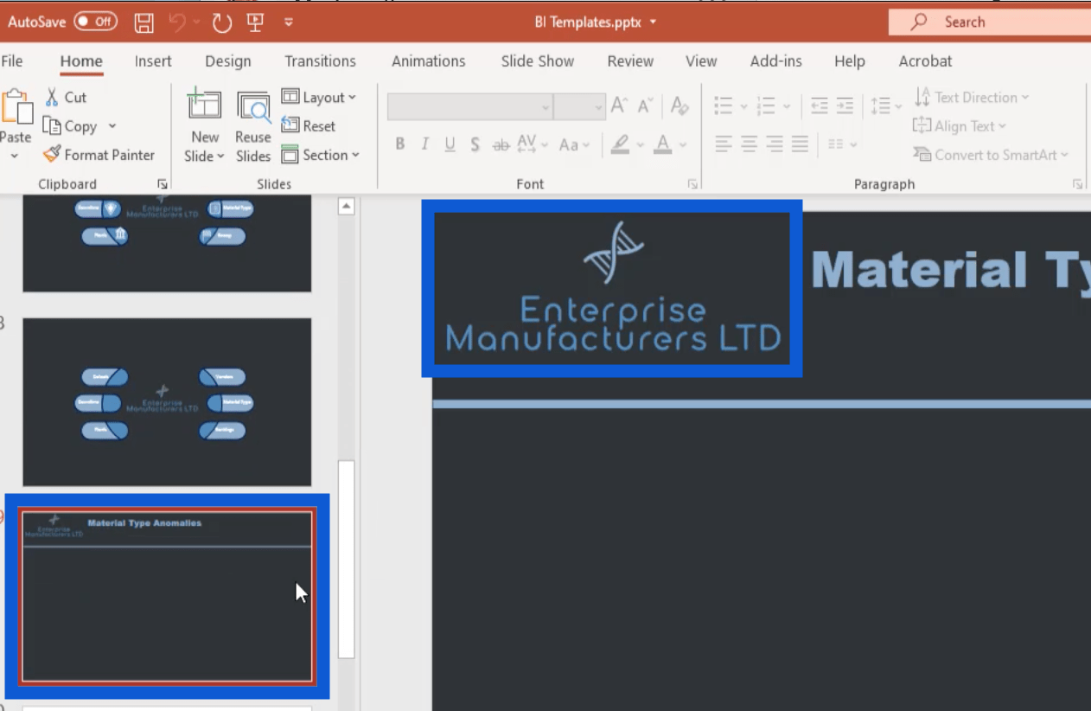This screenshot has width=1091, height=711.
Task: Click the Undo arrow icon
Action: 178,22
